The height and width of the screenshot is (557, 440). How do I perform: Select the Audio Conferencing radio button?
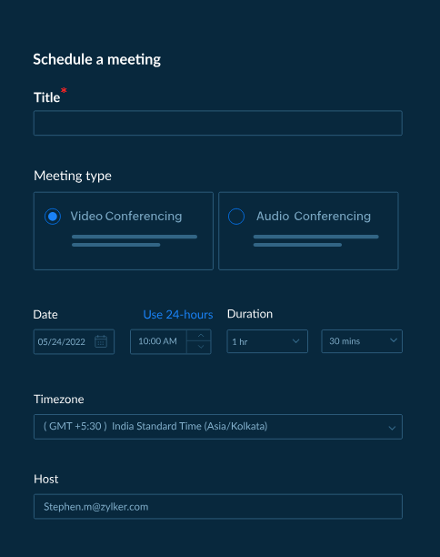coord(236,217)
